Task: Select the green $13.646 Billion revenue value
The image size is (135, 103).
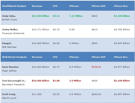Action: click(40, 16)
